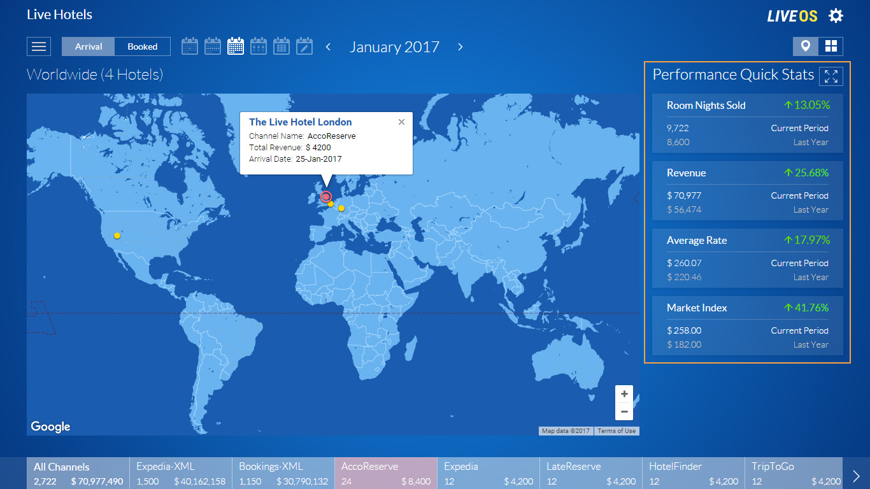The image size is (870, 489).
Task: Close The Live Hotel London popup
Action: coord(401,122)
